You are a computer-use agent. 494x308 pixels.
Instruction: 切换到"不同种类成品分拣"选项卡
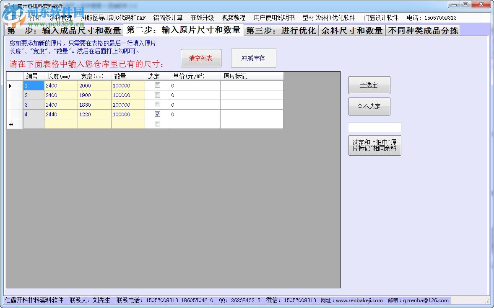(422, 30)
